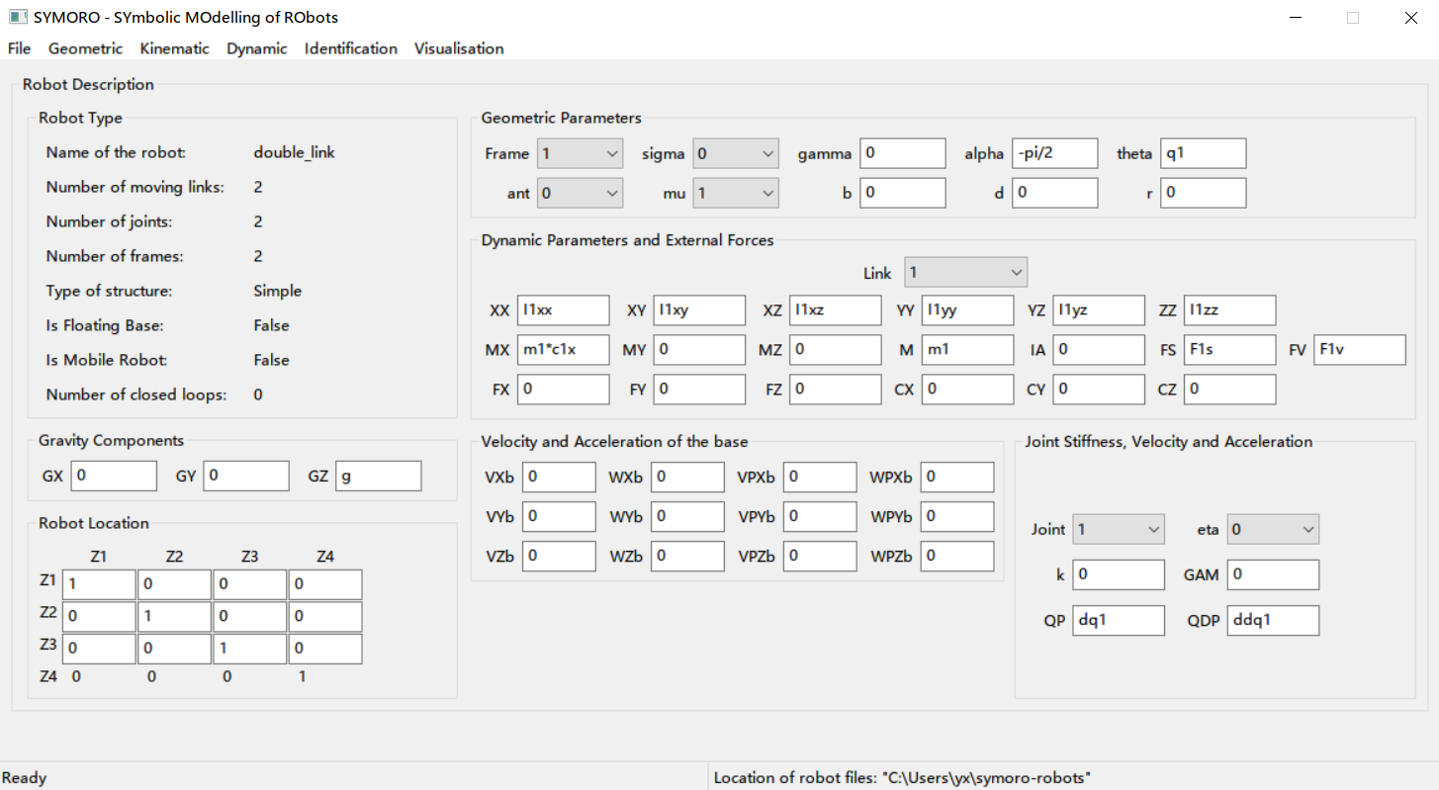
Task: Click the XX field showing I1xx
Action: 563,310
